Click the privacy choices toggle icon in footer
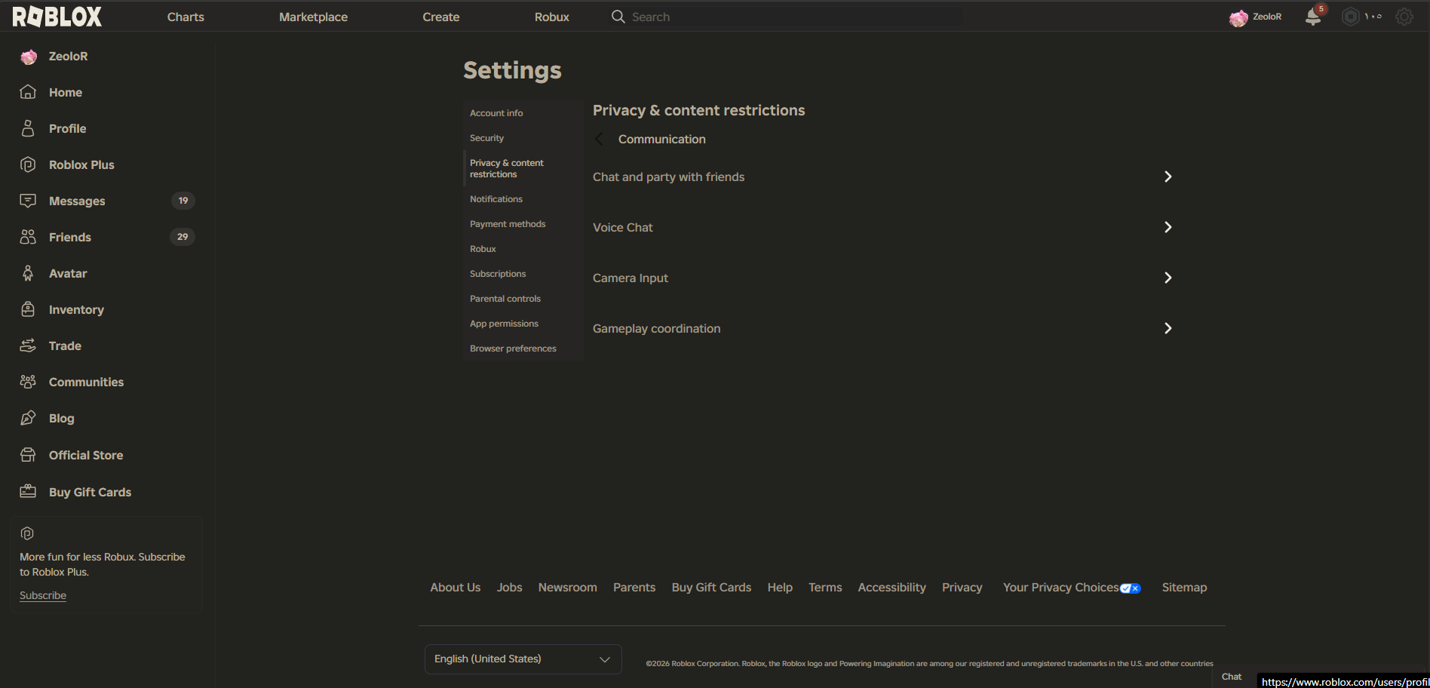The height and width of the screenshot is (688, 1430). (x=1131, y=588)
